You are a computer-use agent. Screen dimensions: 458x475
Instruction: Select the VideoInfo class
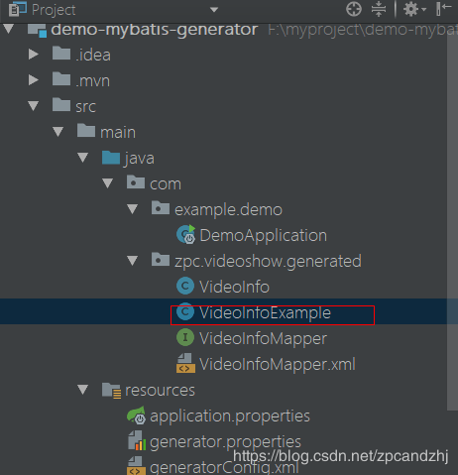234,287
